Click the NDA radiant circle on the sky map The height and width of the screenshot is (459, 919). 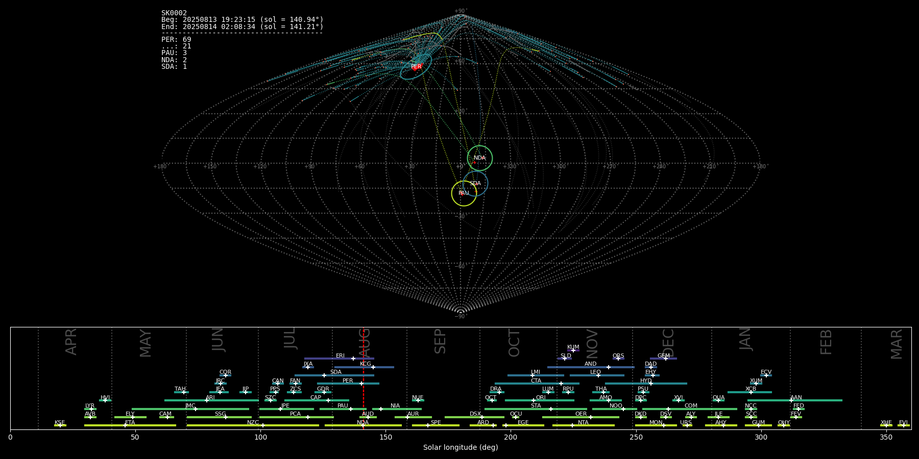(480, 158)
